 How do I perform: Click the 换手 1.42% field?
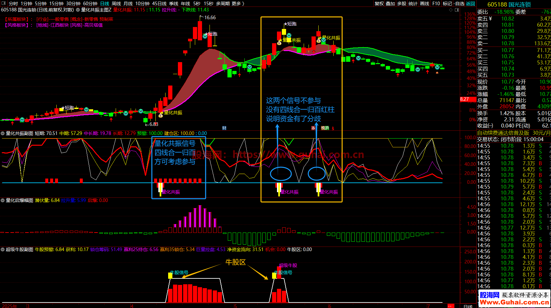click(x=496, y=113)
